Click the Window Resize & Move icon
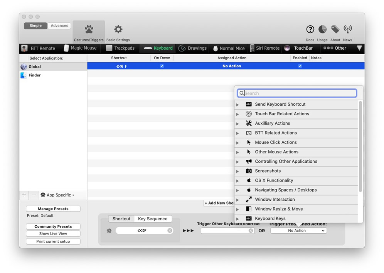384x273 pixels. tap(249, 209)
